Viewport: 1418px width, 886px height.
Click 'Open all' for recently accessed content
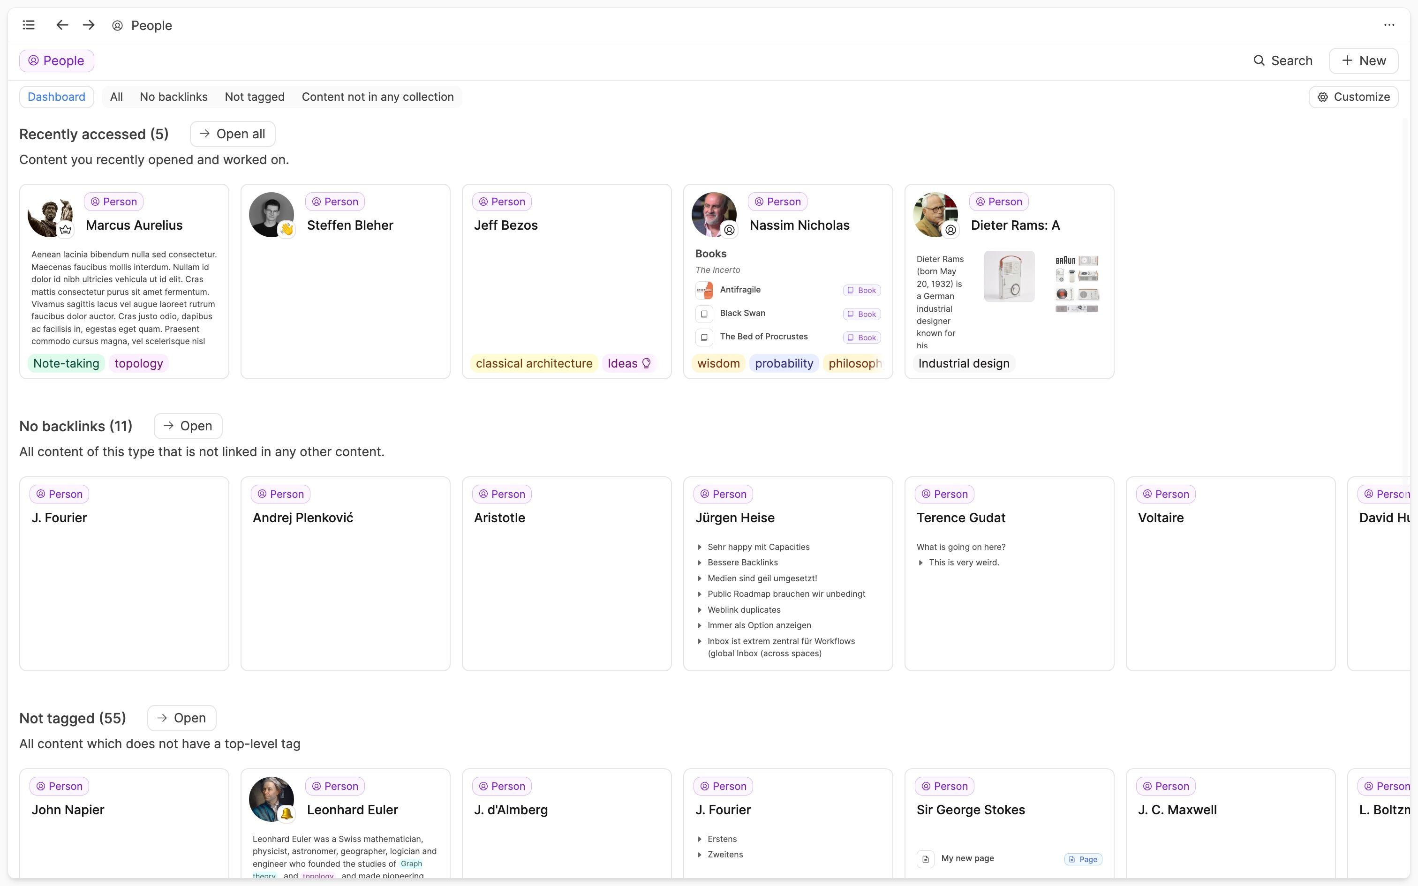pos(232,134)
